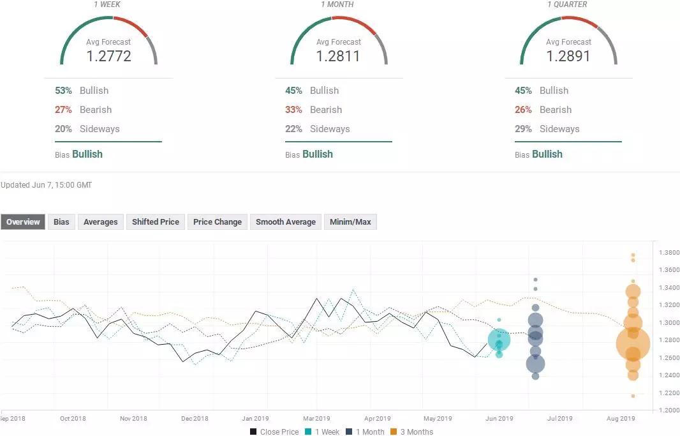Image resolution: width=680 pixels, height=436 pixels.
Task: Click the 1.2891 average forecast value
Action: coord(568,56)
